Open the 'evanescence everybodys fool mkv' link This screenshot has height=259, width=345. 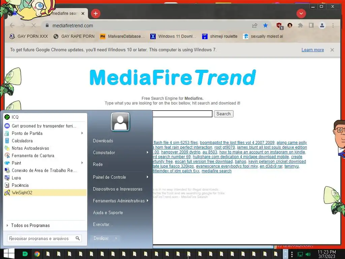click(x=227, y=166)
